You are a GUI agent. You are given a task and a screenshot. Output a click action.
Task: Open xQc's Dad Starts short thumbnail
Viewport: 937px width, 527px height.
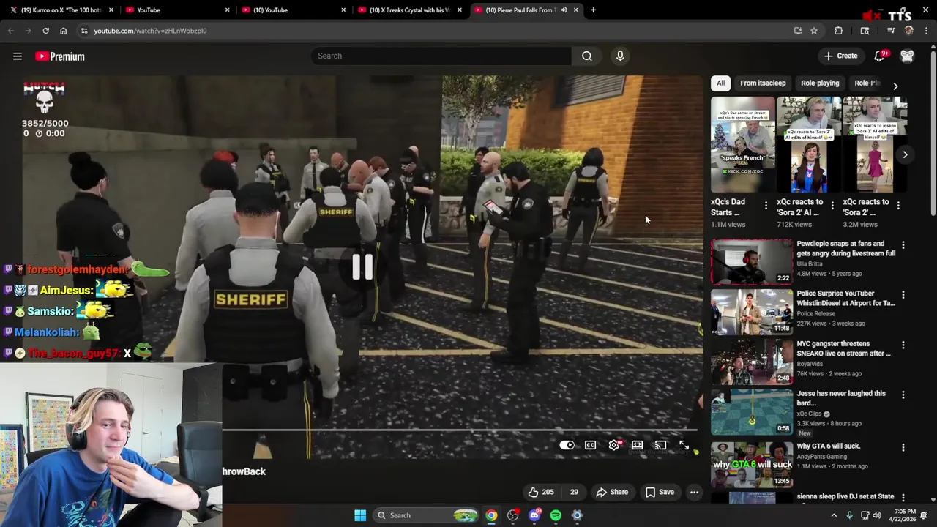742,144
